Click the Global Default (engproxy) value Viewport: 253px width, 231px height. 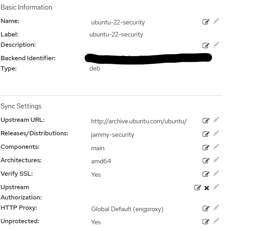point(127,209)
